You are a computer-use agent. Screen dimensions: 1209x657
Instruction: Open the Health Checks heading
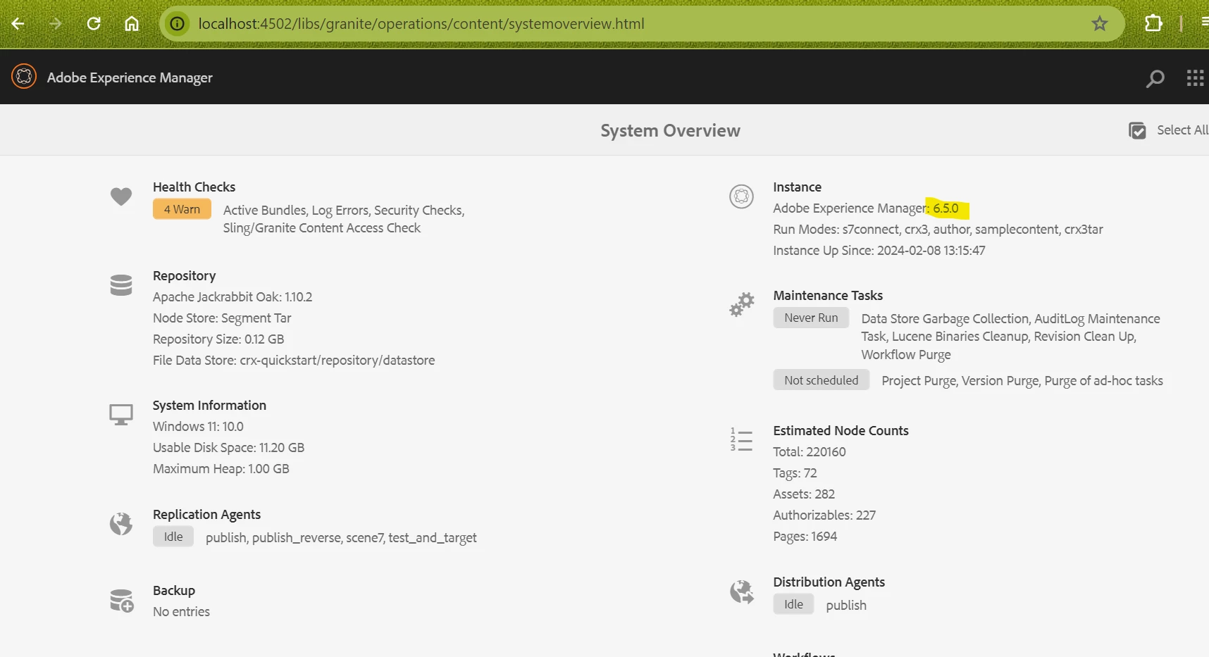pos(194,187)
